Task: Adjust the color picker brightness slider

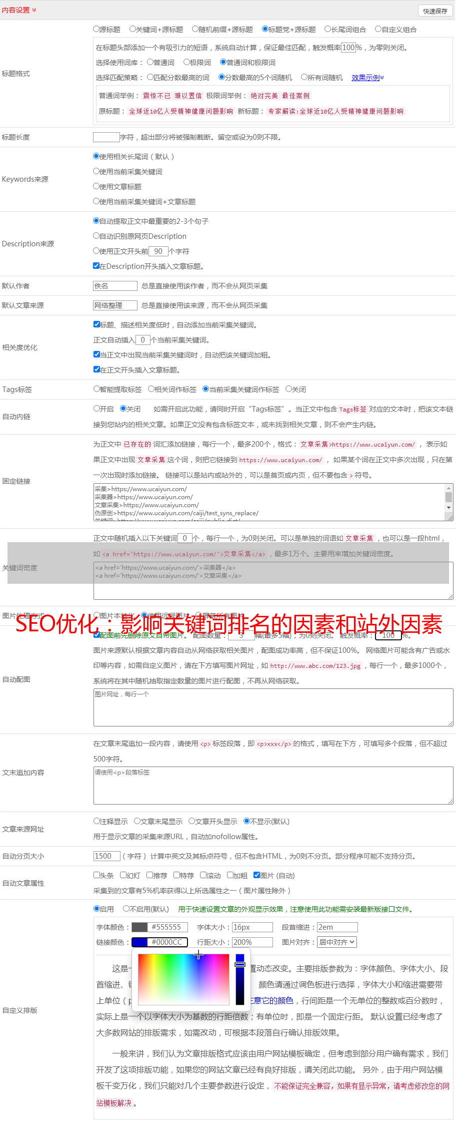Action: (240, 979)
